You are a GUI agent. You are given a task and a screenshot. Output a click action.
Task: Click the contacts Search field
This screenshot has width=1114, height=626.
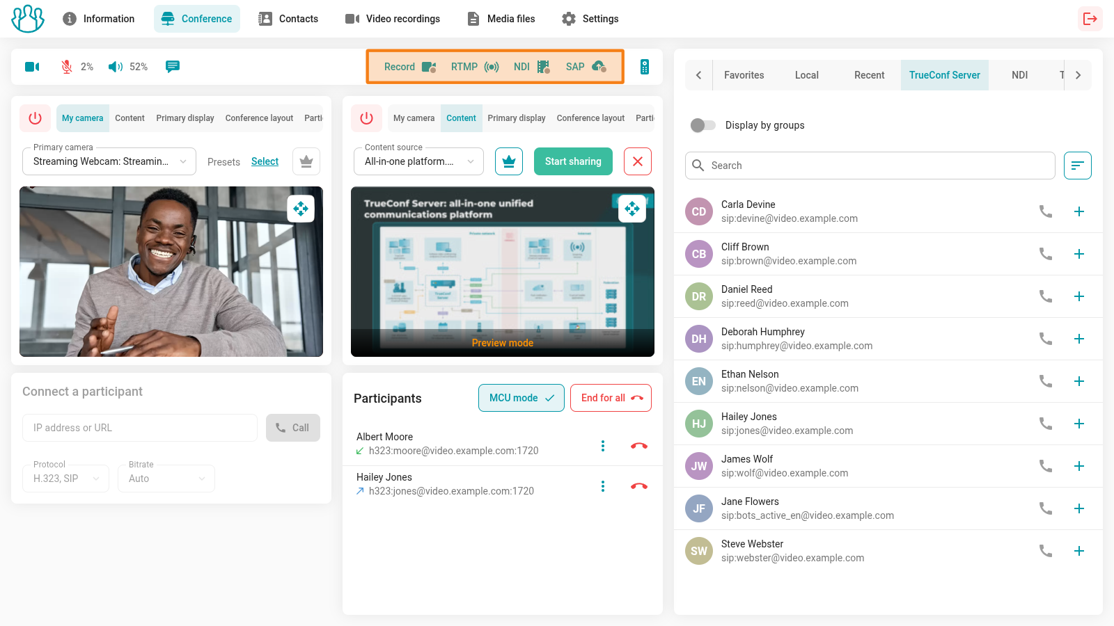point(870,166)
